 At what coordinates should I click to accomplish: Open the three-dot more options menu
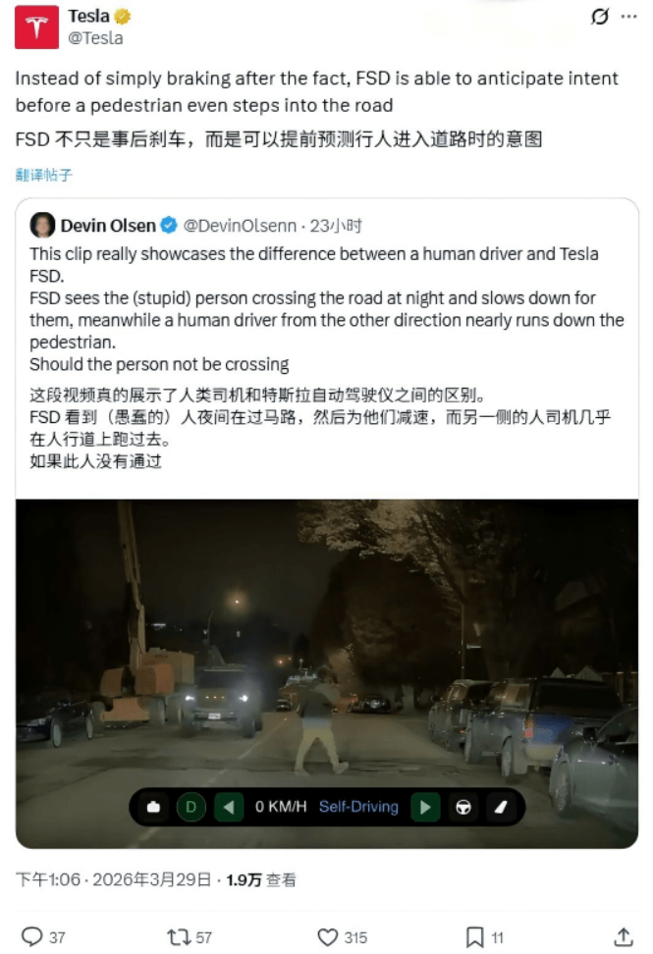click(x=628, y=17)
